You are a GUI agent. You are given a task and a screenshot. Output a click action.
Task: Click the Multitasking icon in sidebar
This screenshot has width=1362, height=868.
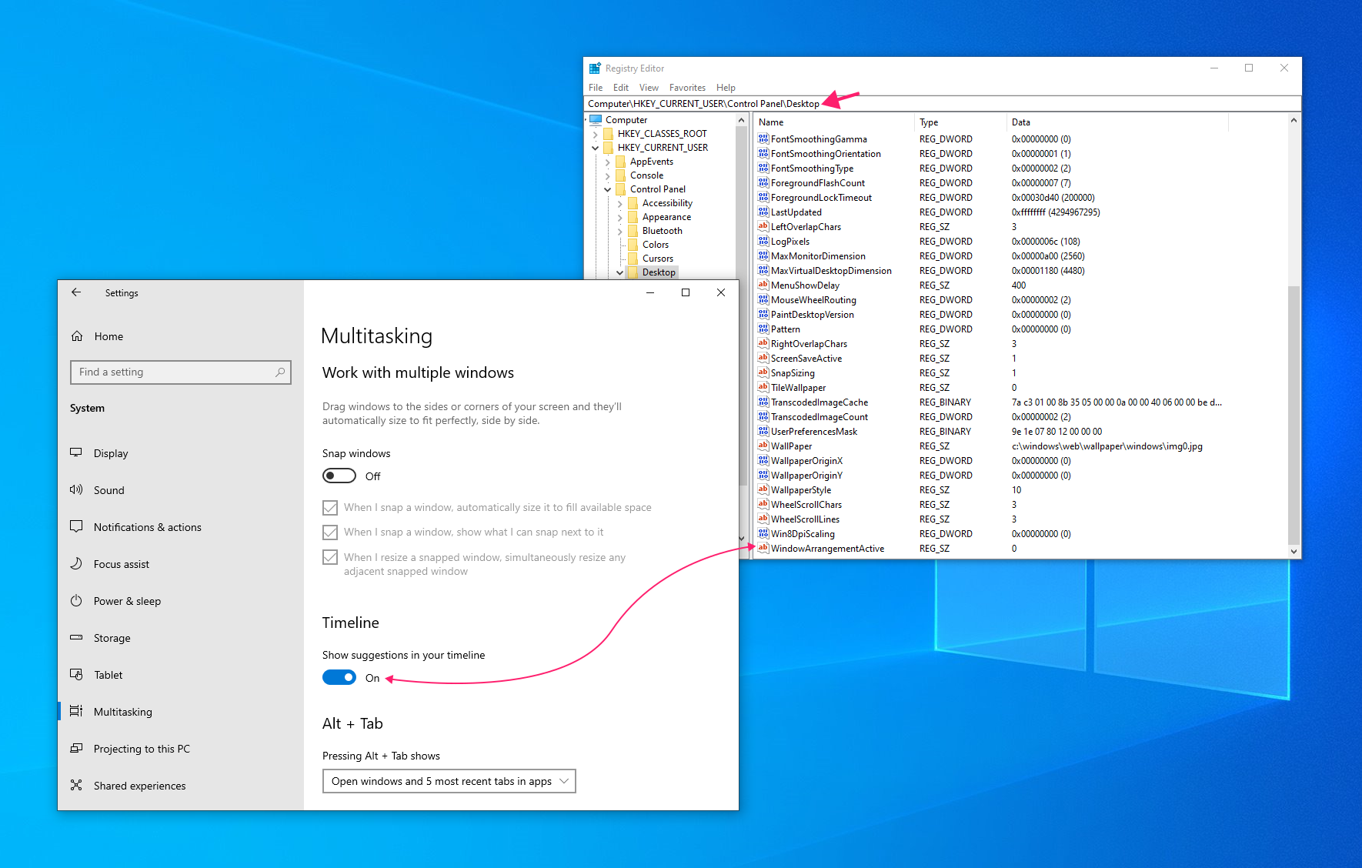[76, 711]
